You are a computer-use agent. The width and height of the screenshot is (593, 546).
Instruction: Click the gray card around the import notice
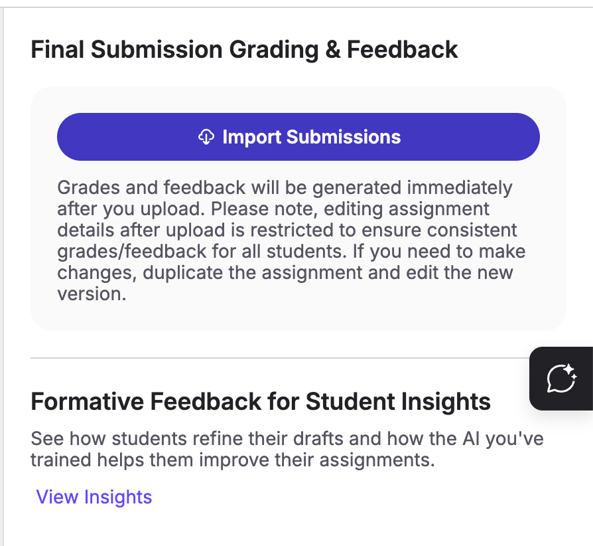coord(298,209)
